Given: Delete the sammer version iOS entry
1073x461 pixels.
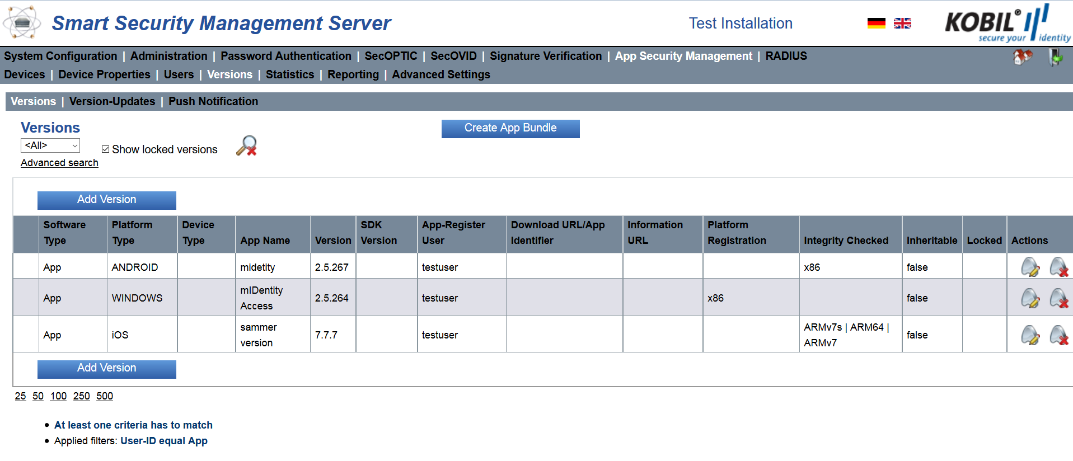Looking at the screenshot, I should (1058, 335).
